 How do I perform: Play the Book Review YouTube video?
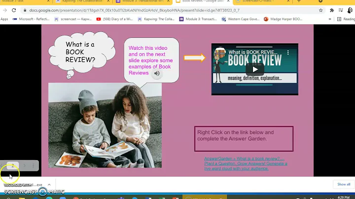coord(255,69)
